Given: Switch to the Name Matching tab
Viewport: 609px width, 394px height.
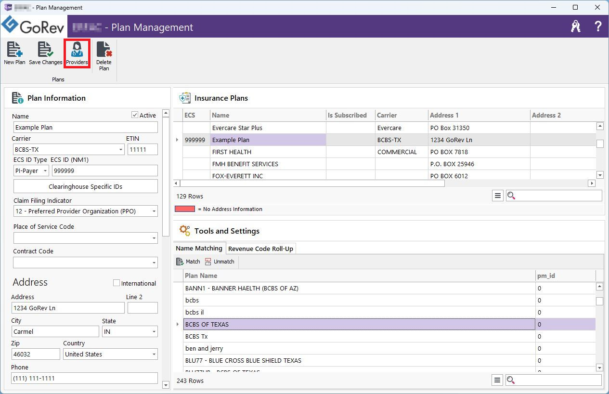Looking at the screenshot, I should pyautogui.click(x=199, y=249).
